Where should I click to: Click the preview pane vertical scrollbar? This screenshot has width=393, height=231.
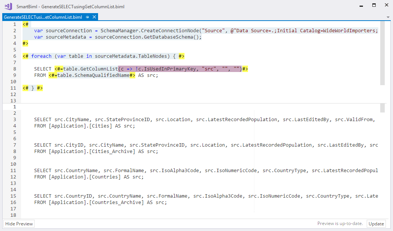(382, 108)
